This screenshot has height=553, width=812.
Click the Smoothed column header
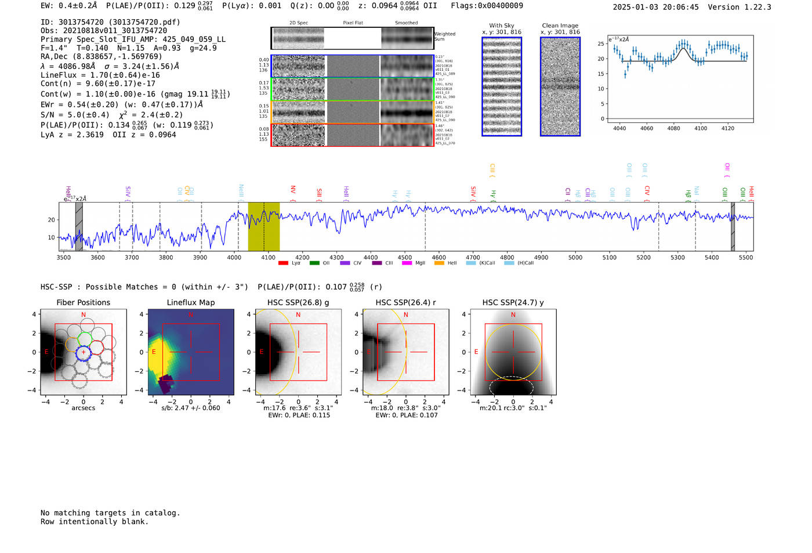pyautogui.click(x=407, y=23)
